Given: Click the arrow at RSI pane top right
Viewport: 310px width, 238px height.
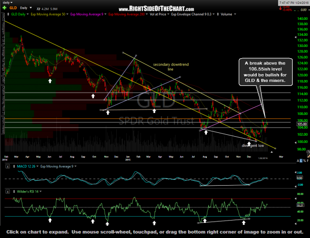Looking at the screenshot, I should pos(295,198).
